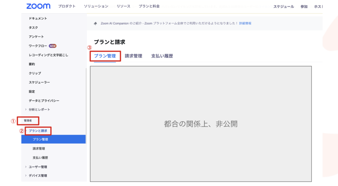Viewport: 338px width, 186px height.
Task: Click the left sidebar vertical scrollbar
Action: pyautogui.click(x=86, y=99)
